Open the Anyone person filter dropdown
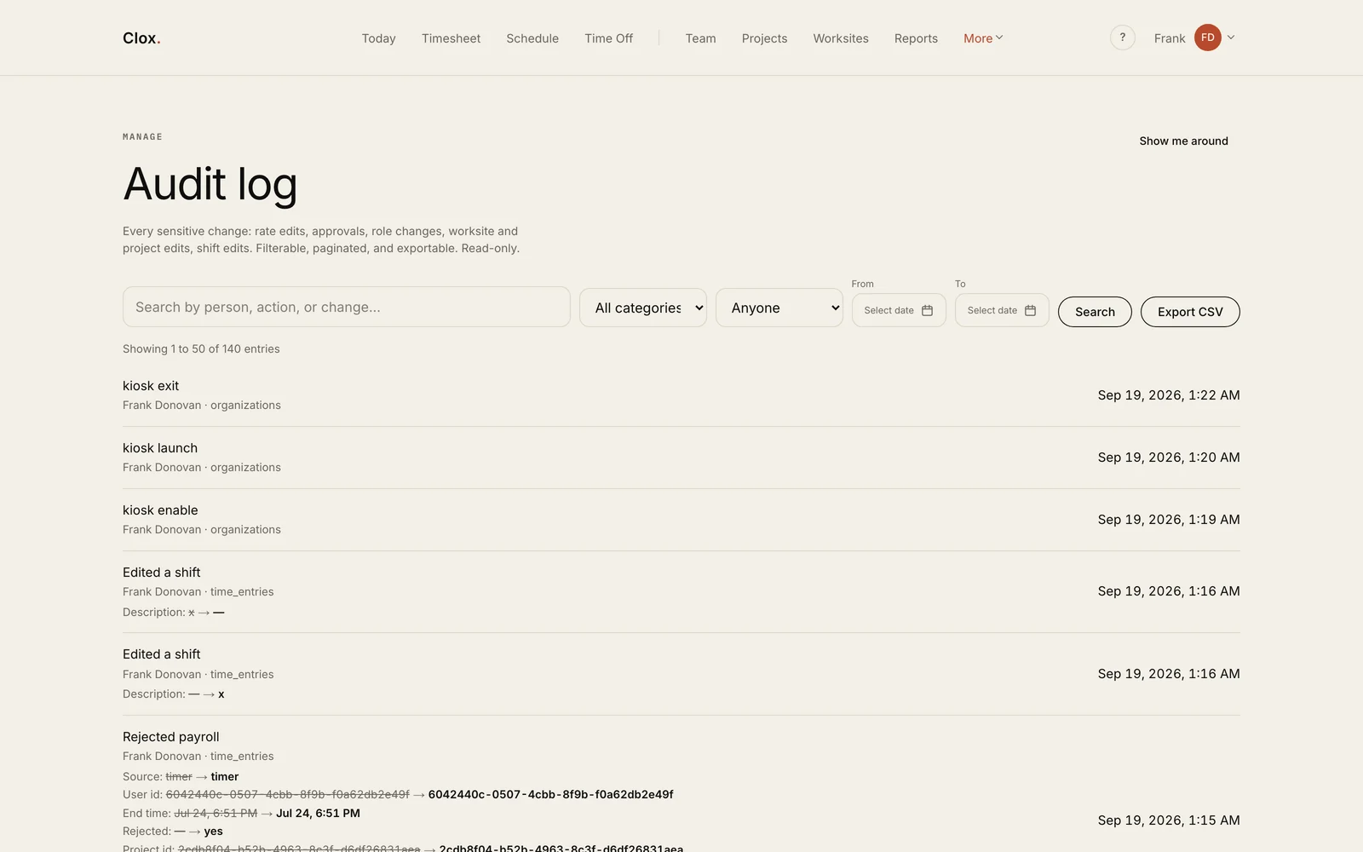 coord(779,308)
